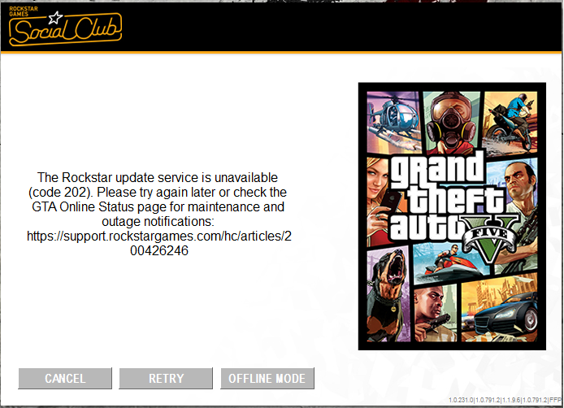
Task: Click the red jet ski panel
Action: point(449,263)
